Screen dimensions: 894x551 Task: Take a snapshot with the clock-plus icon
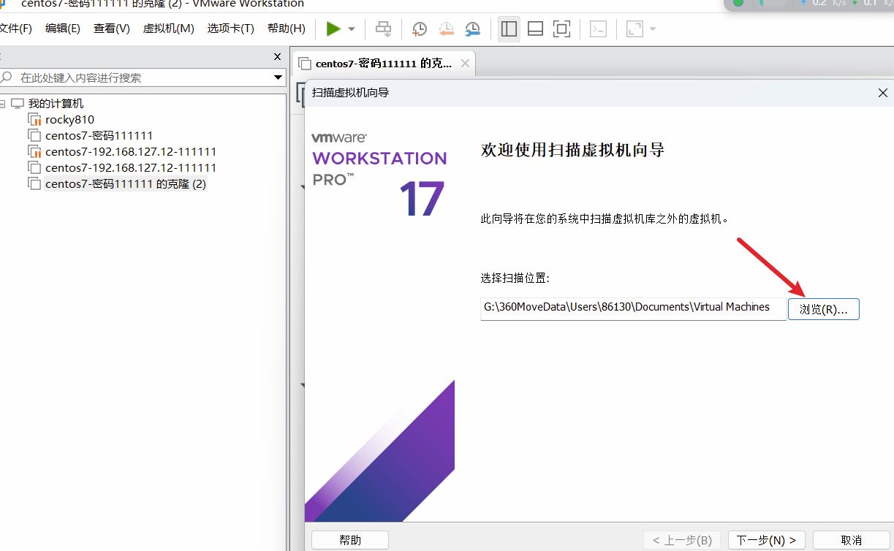coord(420,28)
